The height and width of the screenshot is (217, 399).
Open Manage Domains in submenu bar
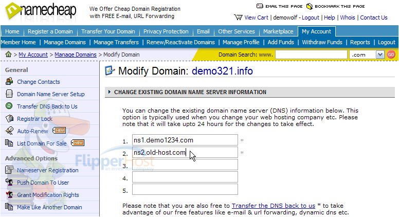pos(65,42)
